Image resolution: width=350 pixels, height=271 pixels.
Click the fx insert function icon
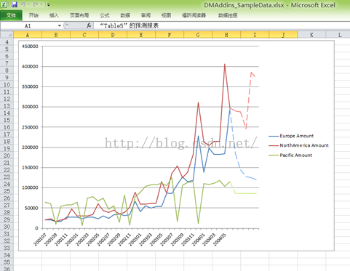tap(89, 25)
